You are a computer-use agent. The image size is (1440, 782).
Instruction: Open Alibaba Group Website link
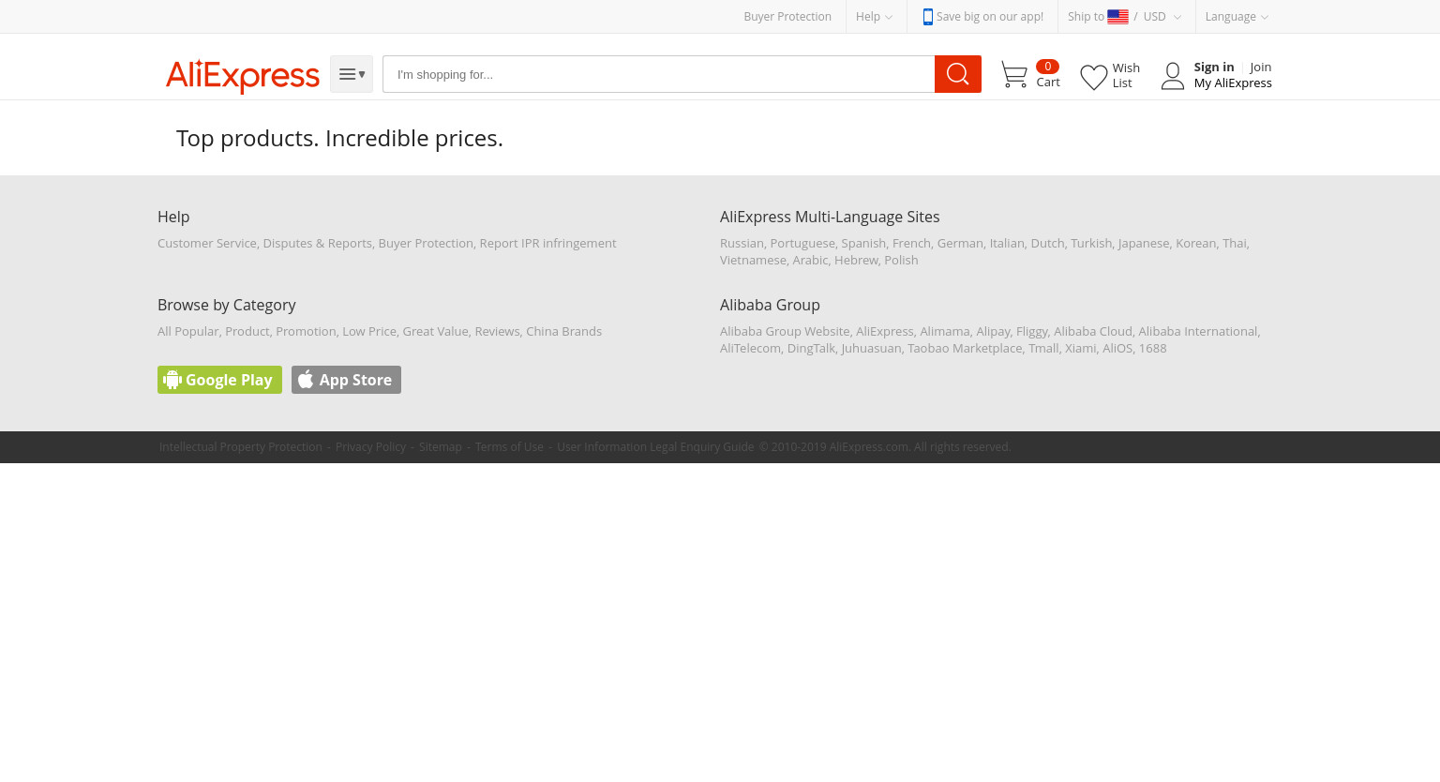coord(785,331)
